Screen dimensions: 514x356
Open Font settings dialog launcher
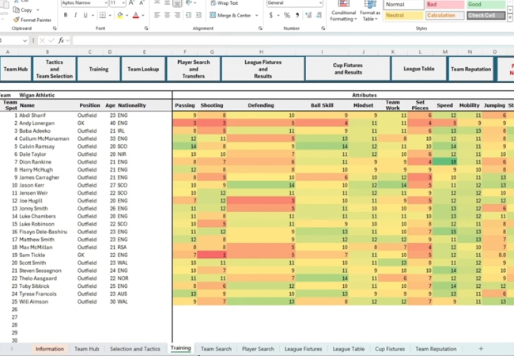pyautogui.click(x=146, y=28)
